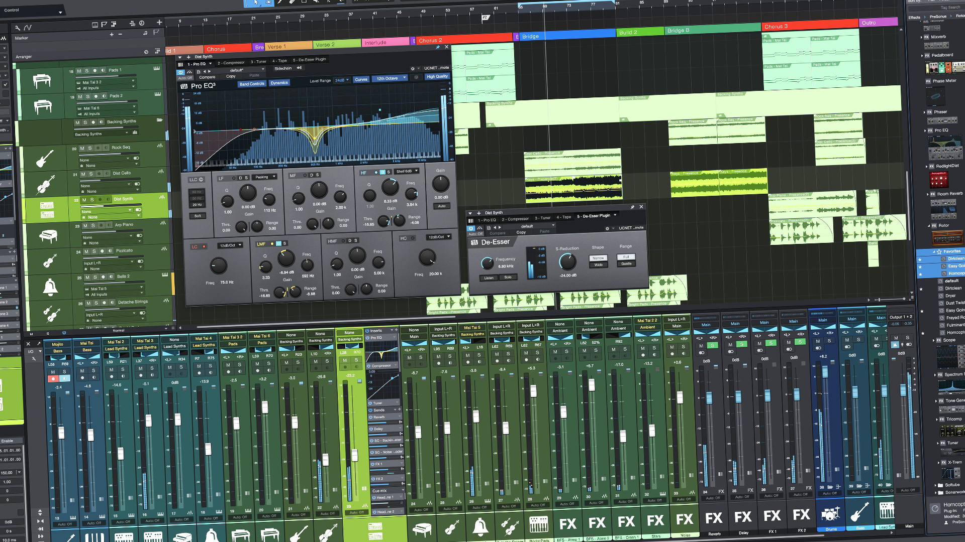Solo the Pads 2 track

pos(88,96)
